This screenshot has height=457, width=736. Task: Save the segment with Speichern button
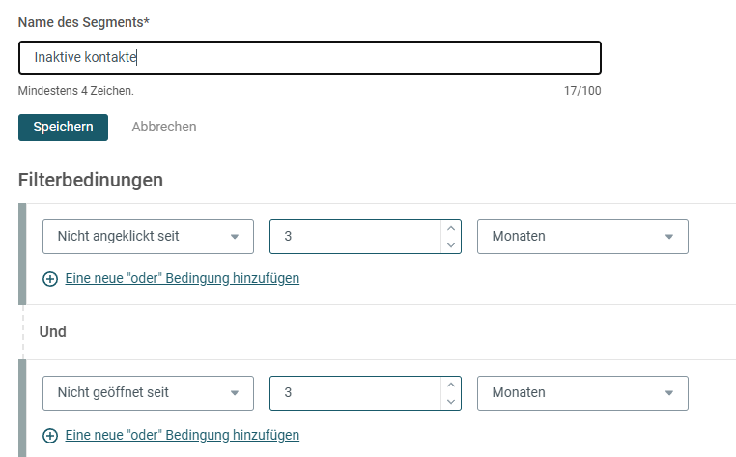[64, 128]
